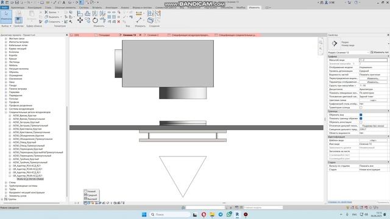Activate the Rotate tool
Image resolution: width=390 pixels, height=219 pixels.
(x=95, y=20)
